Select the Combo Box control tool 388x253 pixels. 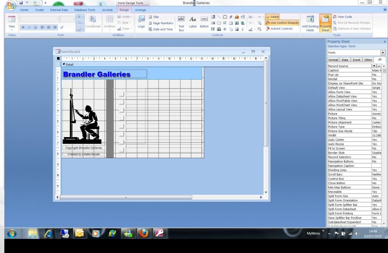(213, 17)
